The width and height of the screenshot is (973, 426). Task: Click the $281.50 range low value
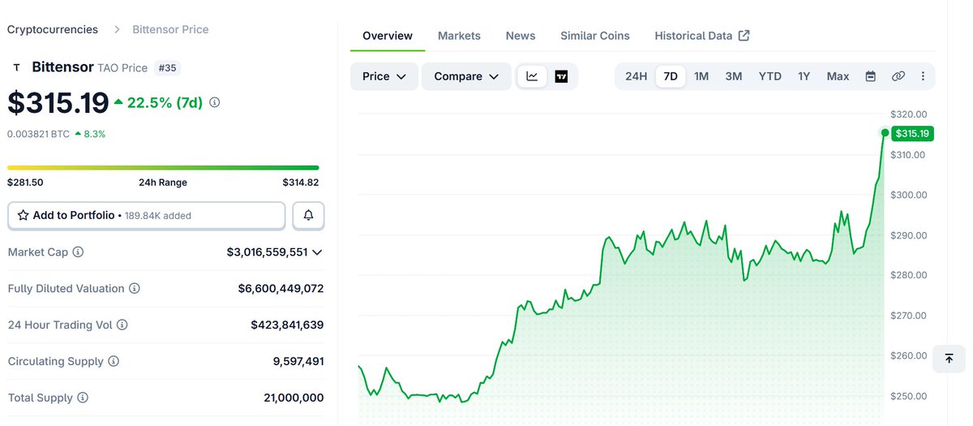[x=25, y=183]
